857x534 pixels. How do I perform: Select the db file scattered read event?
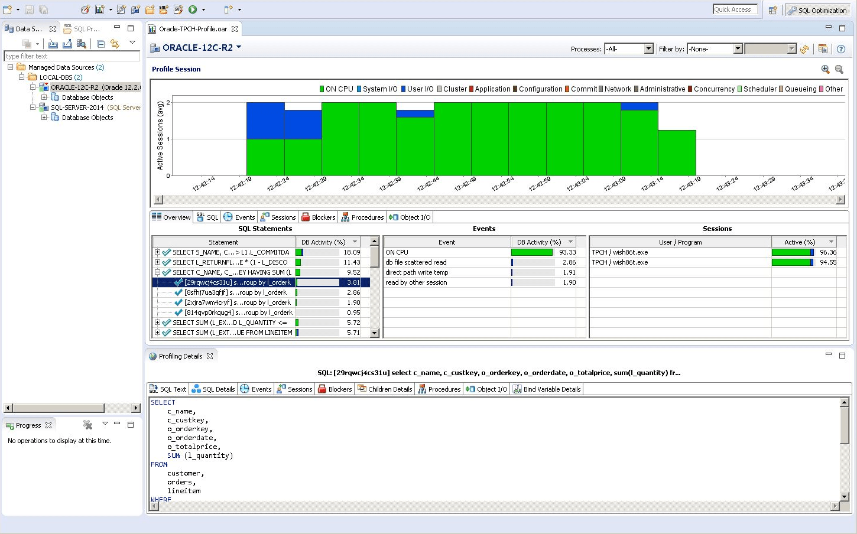pos(480,262)
